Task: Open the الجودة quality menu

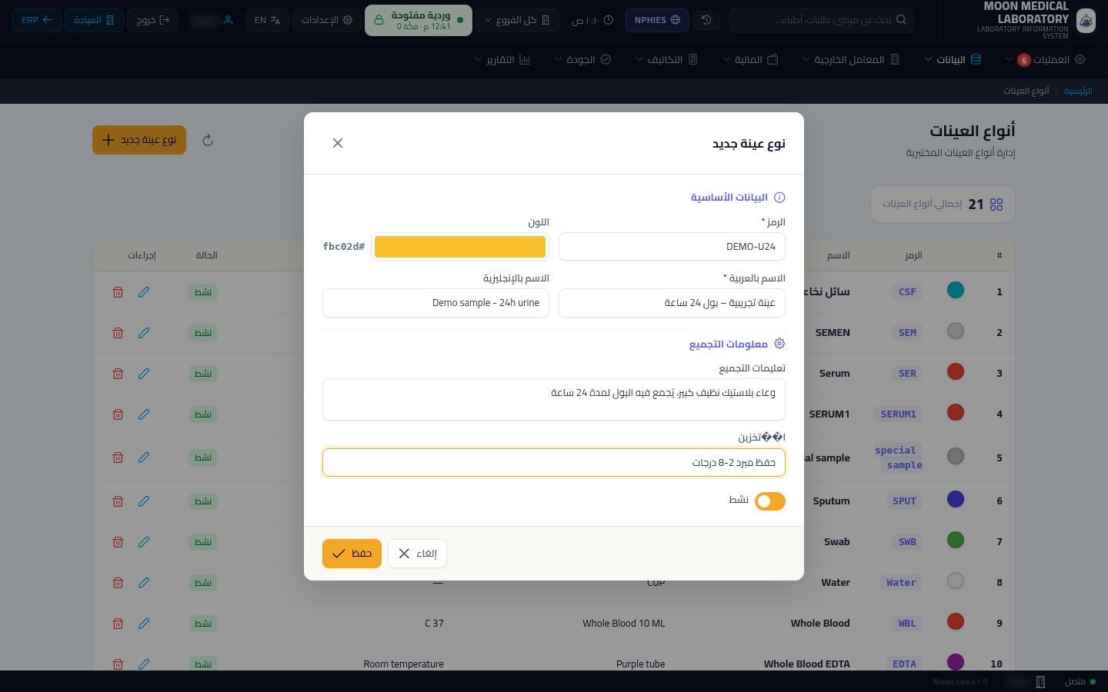Action: pyautogui.click(x=582, y=59)
